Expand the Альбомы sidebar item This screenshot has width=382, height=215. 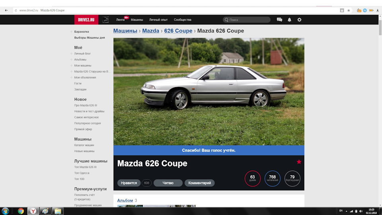(x=71, y=59)
